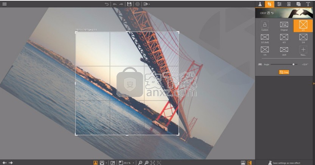Select the 7/5 crop ratio
Image resolution: width=315 pixels, height=165 pixels.
[265, 51]
